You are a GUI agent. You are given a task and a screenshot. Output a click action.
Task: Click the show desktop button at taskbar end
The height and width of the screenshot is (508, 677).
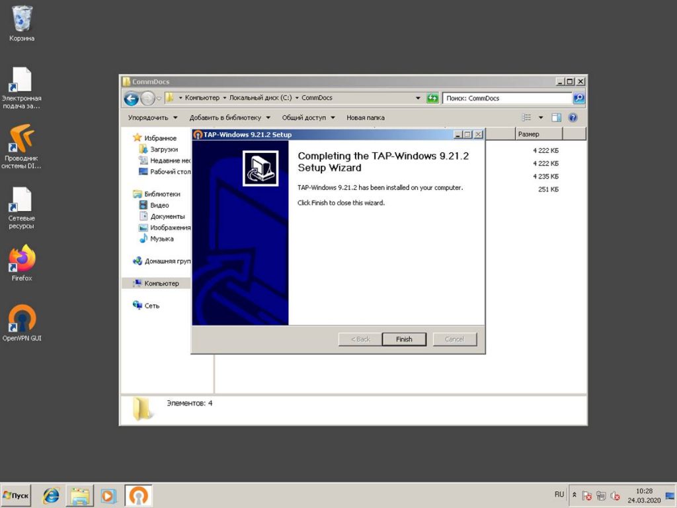(670, 495)
